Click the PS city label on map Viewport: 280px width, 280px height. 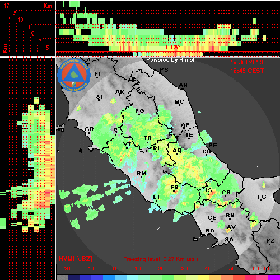point(164,69)
